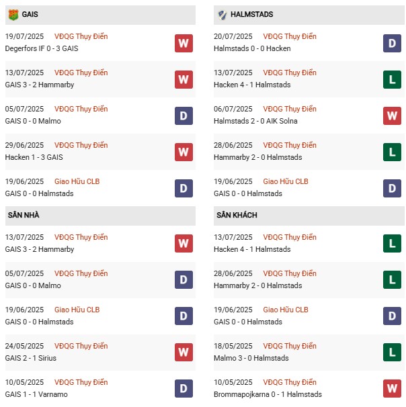The height and width of the screenshot is (407, 406).
Task: Open VĐQG Thụy Điển link dated 20/07/2025
Action: [x=290, y=36]
